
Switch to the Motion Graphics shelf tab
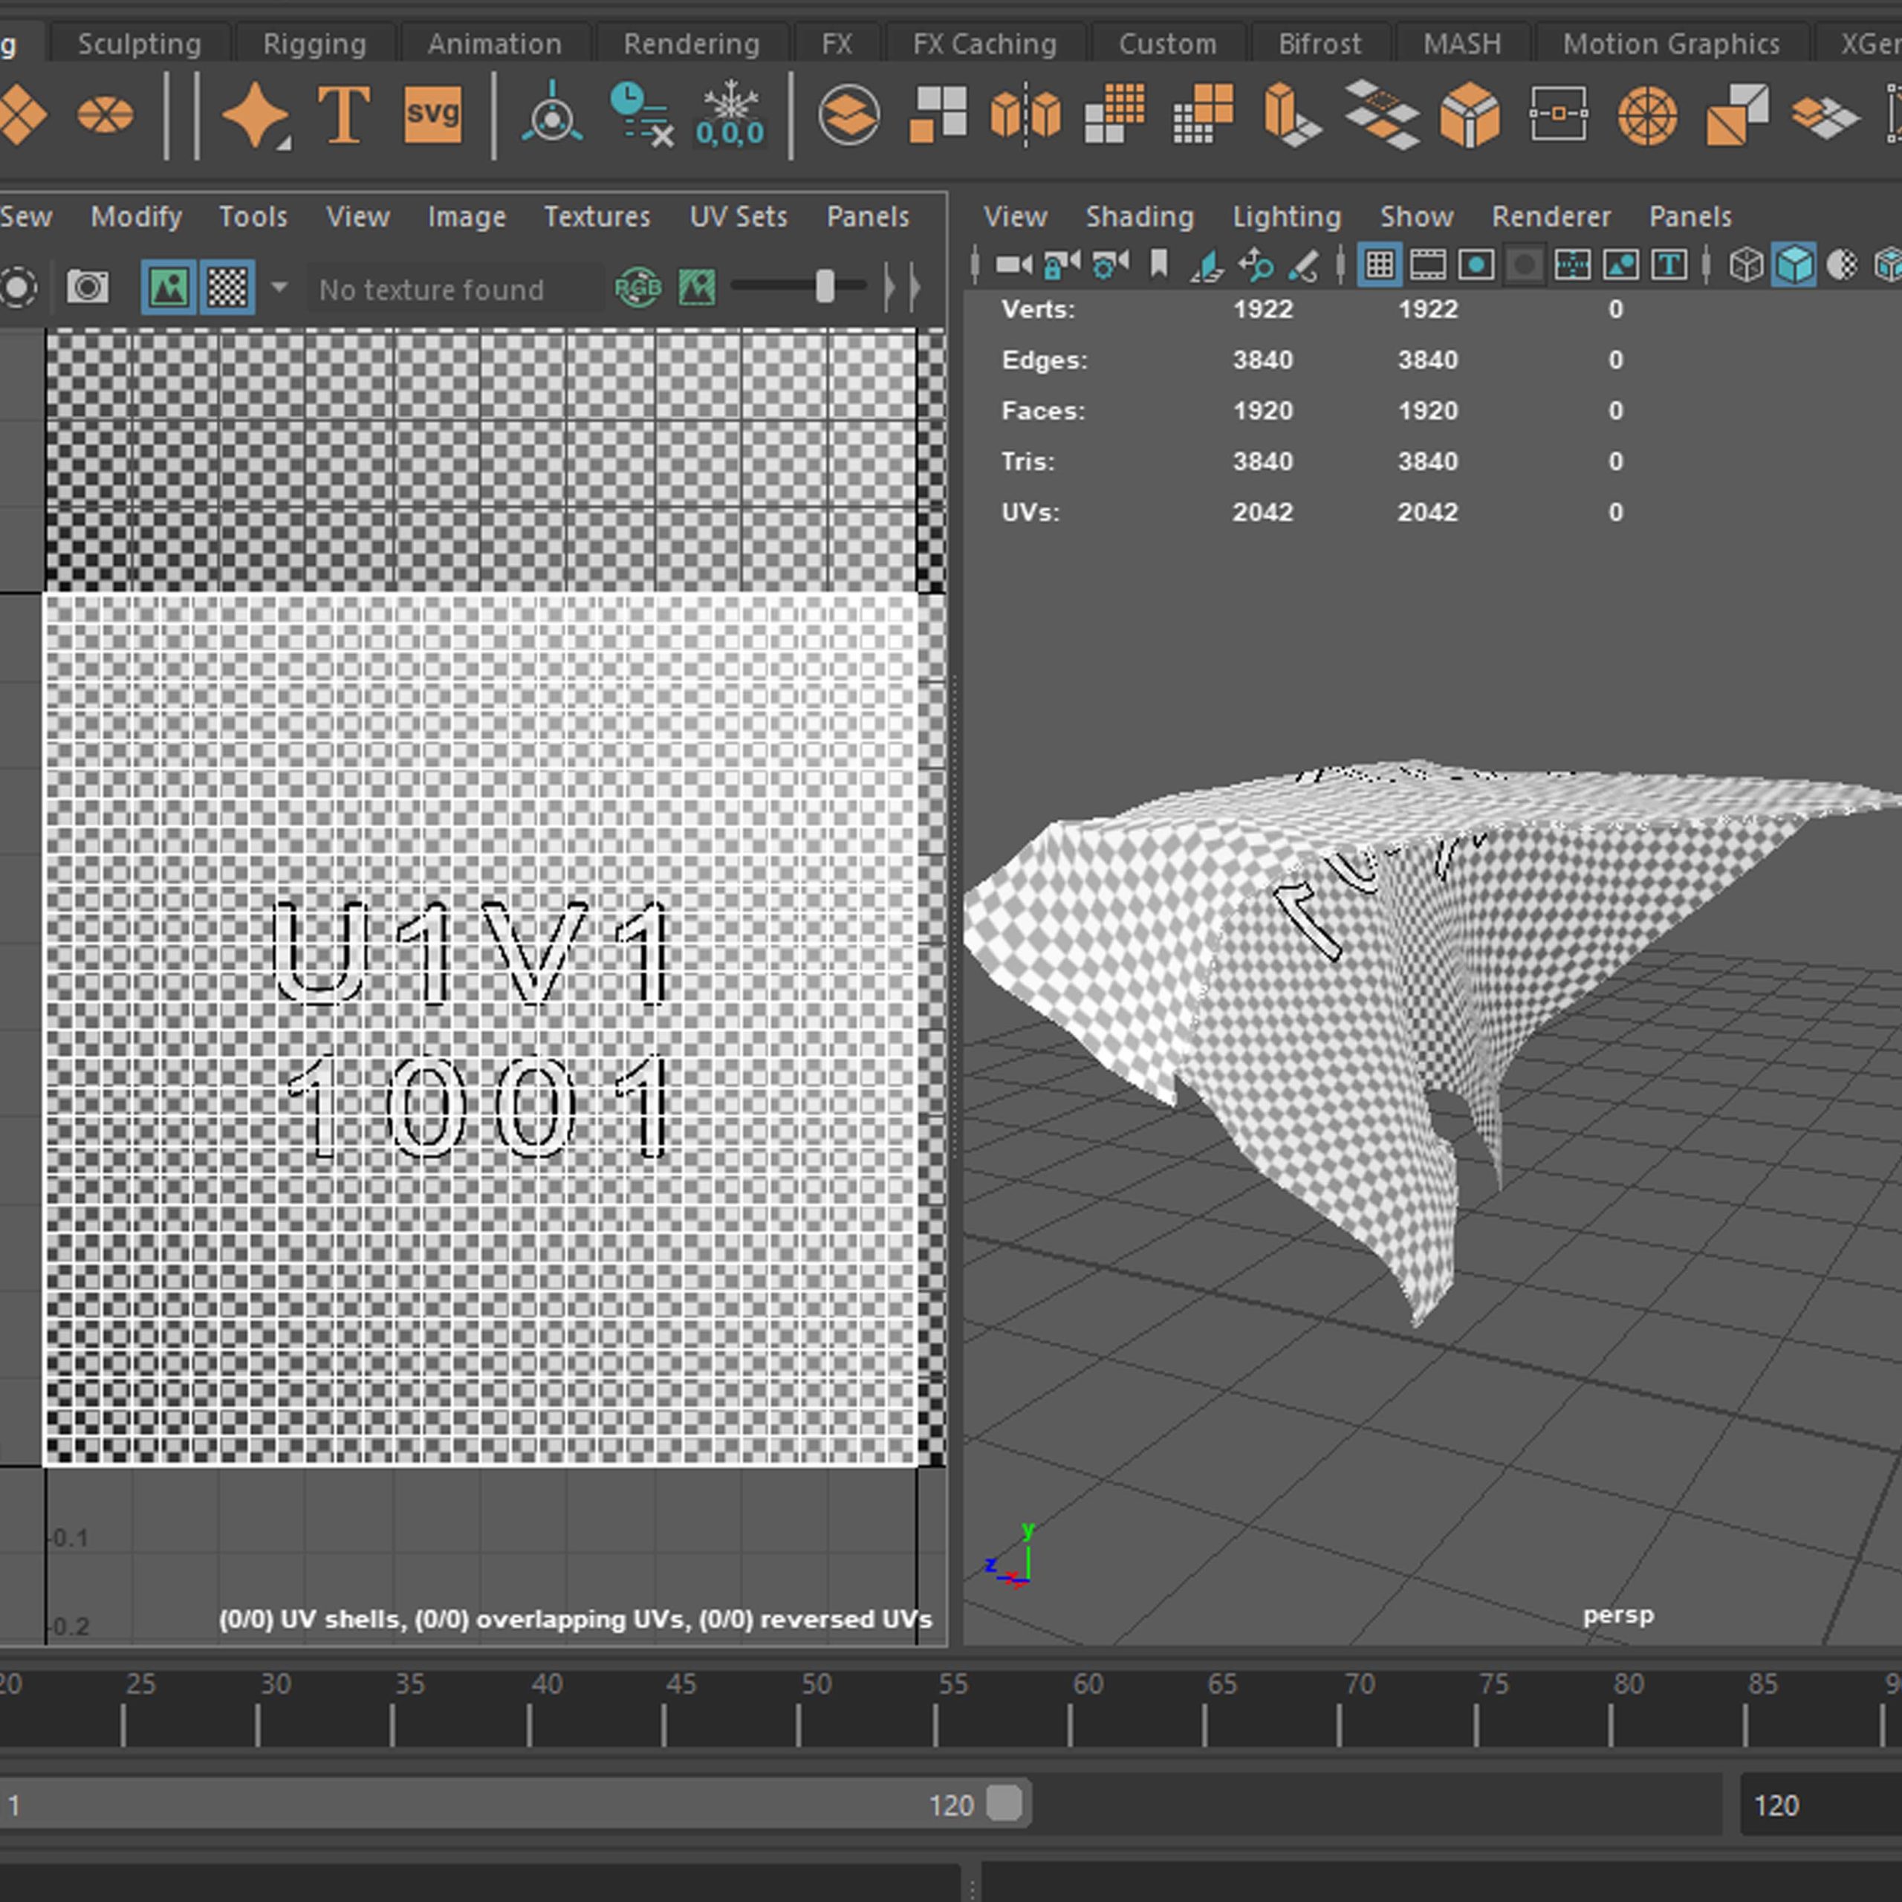[1671, 45]
